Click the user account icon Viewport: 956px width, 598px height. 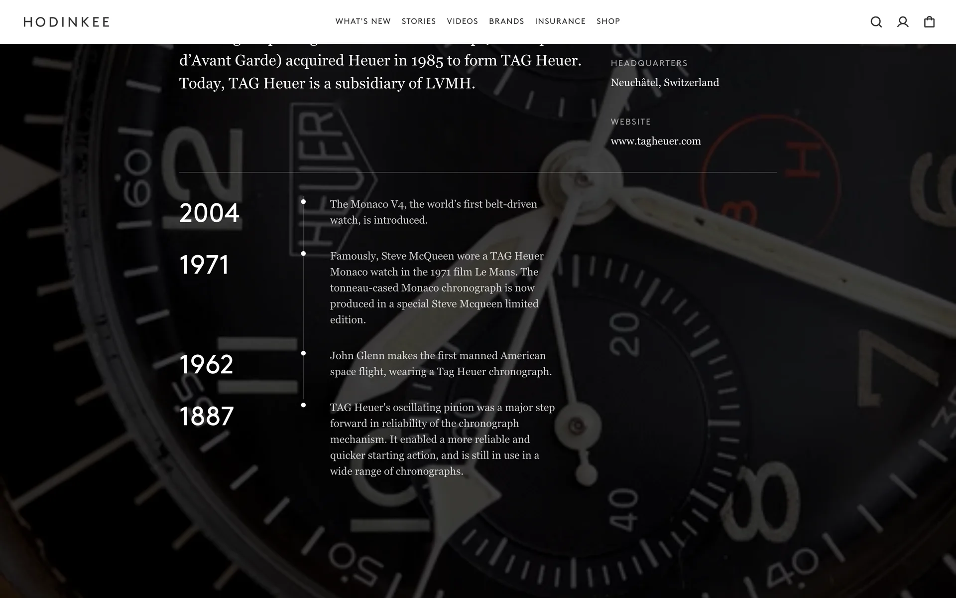[x=903, y=22]
